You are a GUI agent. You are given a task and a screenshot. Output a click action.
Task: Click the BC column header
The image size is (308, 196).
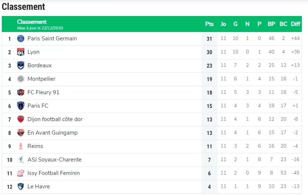point(283,24)
